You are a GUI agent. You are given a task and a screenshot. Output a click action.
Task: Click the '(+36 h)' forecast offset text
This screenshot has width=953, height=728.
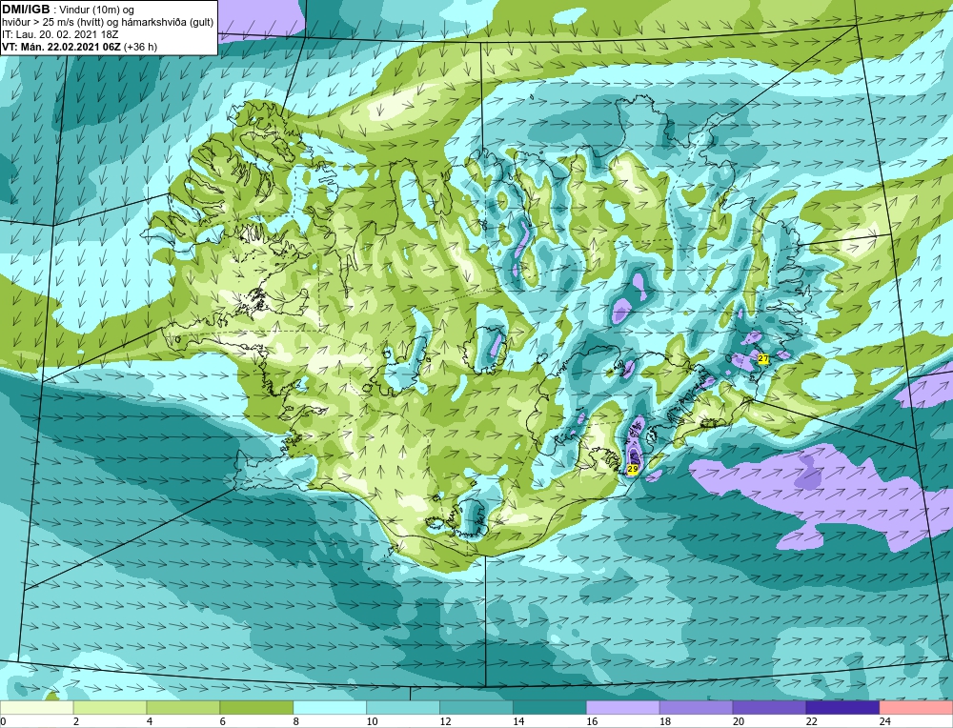[140, 47]
